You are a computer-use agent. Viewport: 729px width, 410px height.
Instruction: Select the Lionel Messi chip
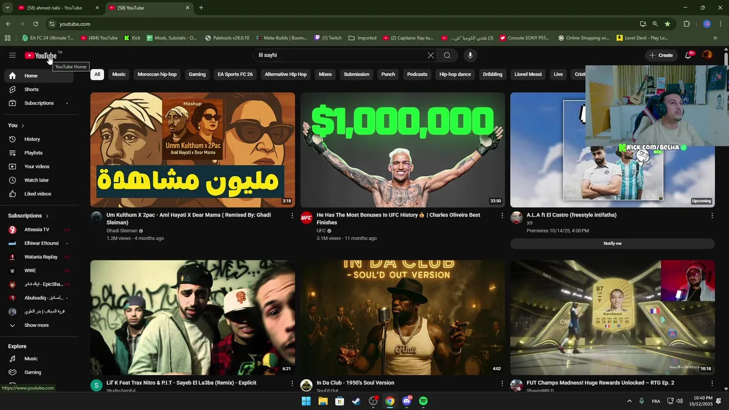(528, 74)
